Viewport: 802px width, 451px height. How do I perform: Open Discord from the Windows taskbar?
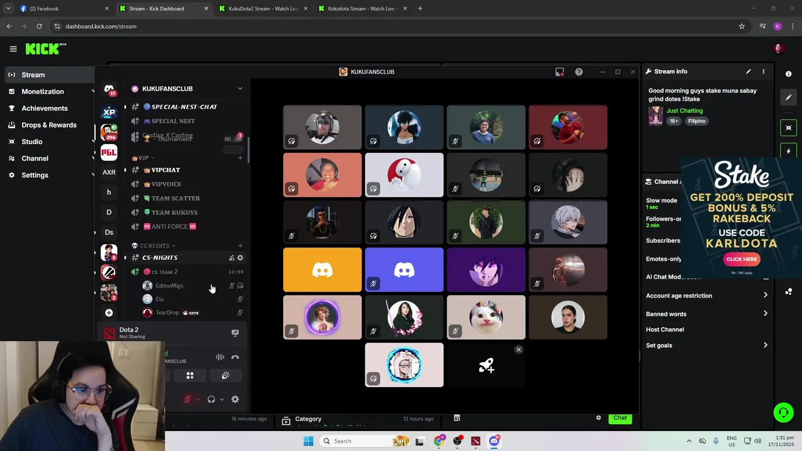494,441
